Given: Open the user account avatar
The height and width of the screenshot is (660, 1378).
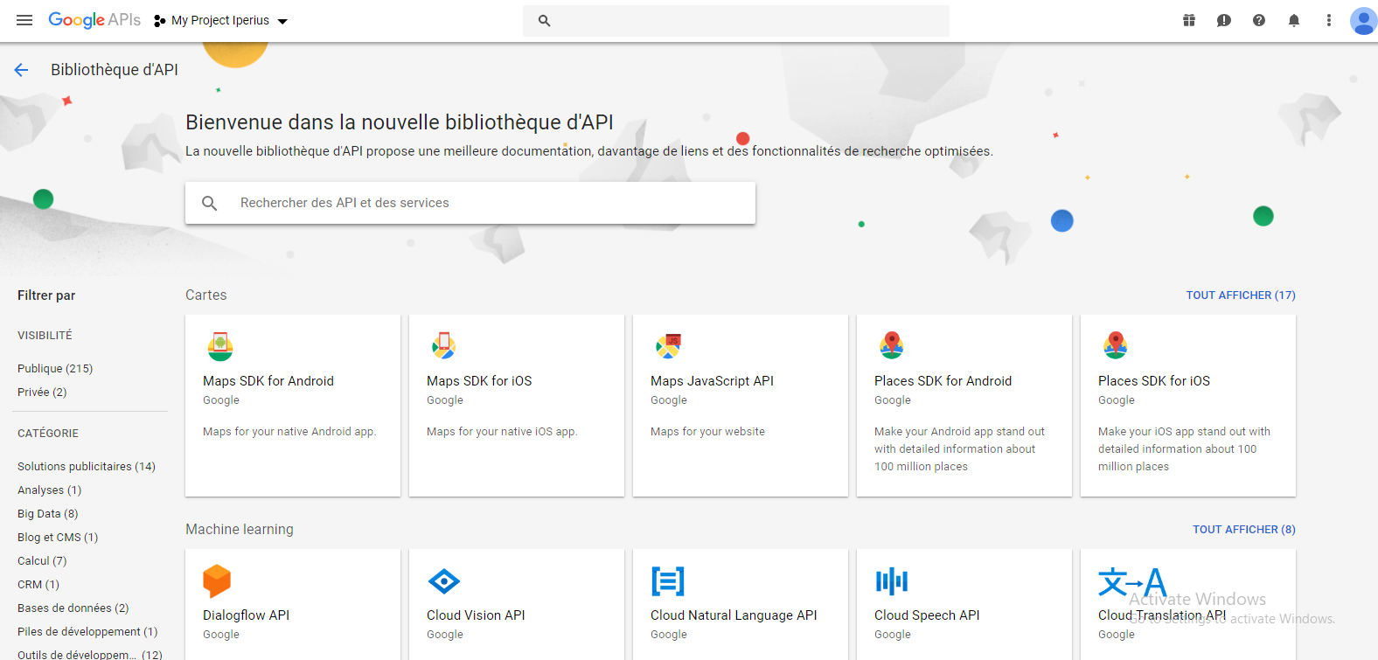Looking at the screenshot, I should pos(1363,20).
